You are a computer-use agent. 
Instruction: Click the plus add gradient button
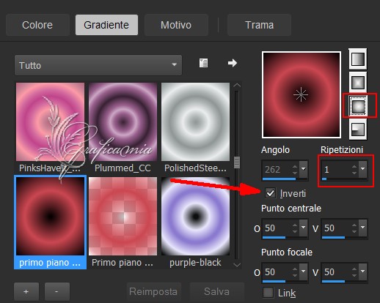click(26, 291)
